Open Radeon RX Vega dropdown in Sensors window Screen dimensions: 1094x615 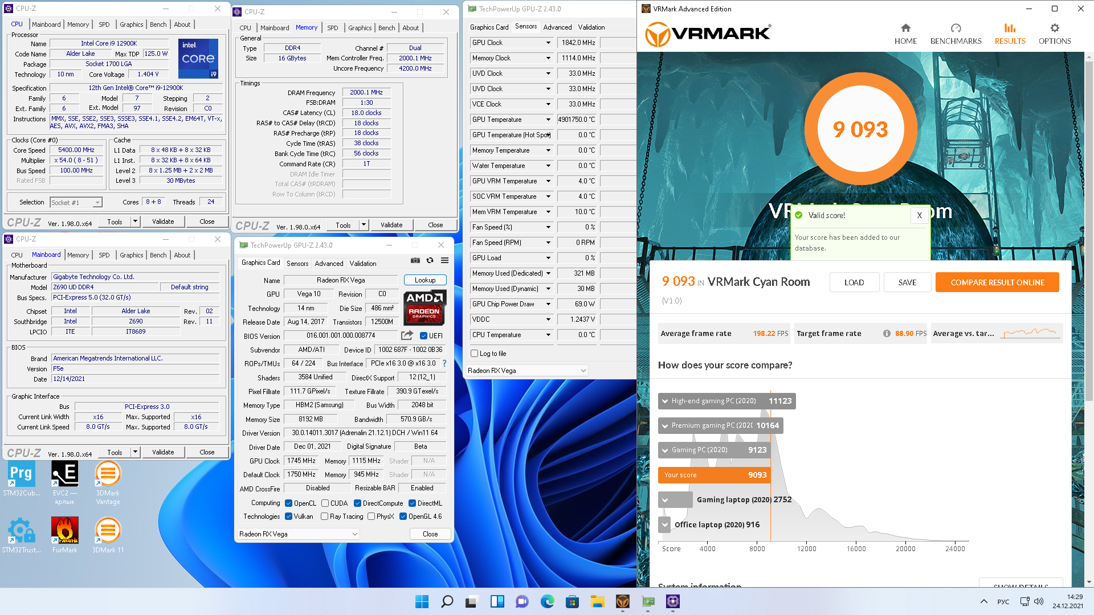pos(526,371)
